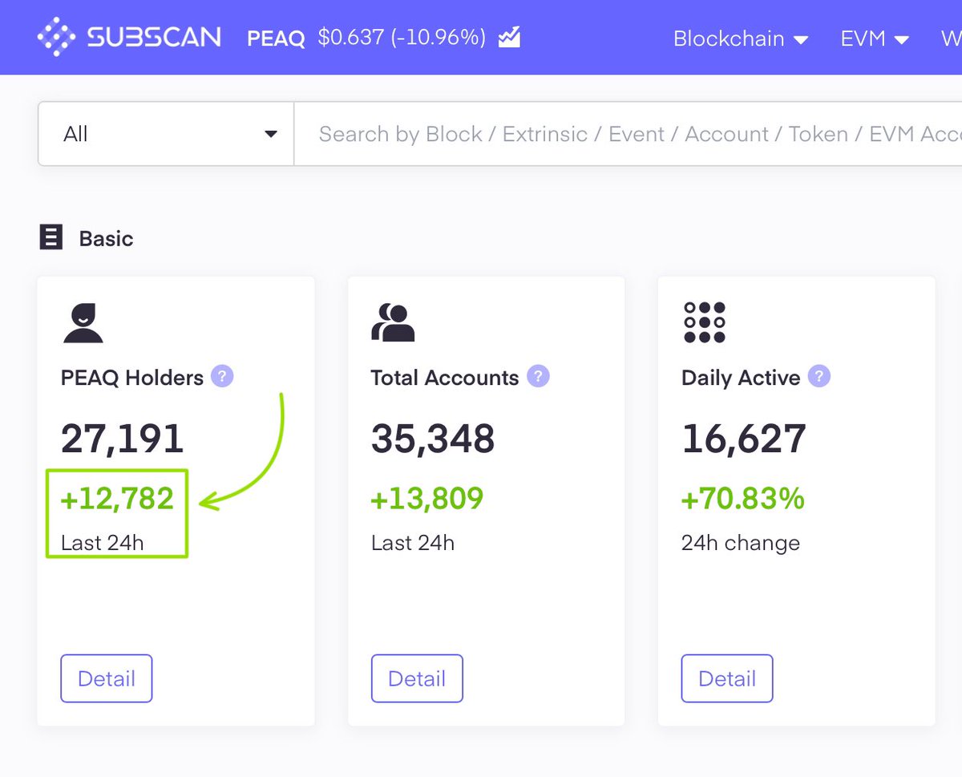Expand the Blockchain menu
Image resolution: width=962 pixels, height=777 pixels.
pos(741,38)
